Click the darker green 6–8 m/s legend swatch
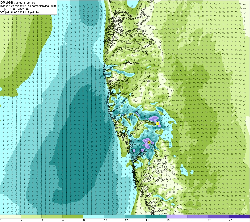Viewport: 250px width, 222px height. (x=73, y=216)
